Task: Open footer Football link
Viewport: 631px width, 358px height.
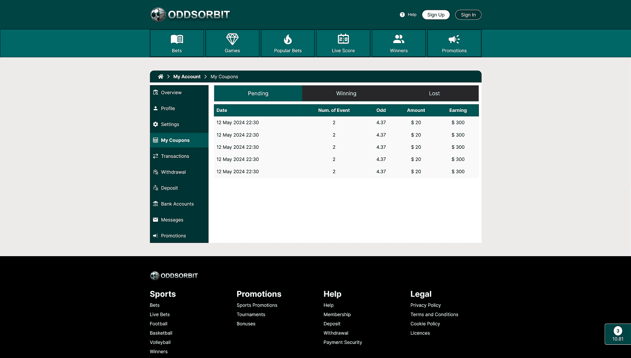Action: click(x=159, y=324)
